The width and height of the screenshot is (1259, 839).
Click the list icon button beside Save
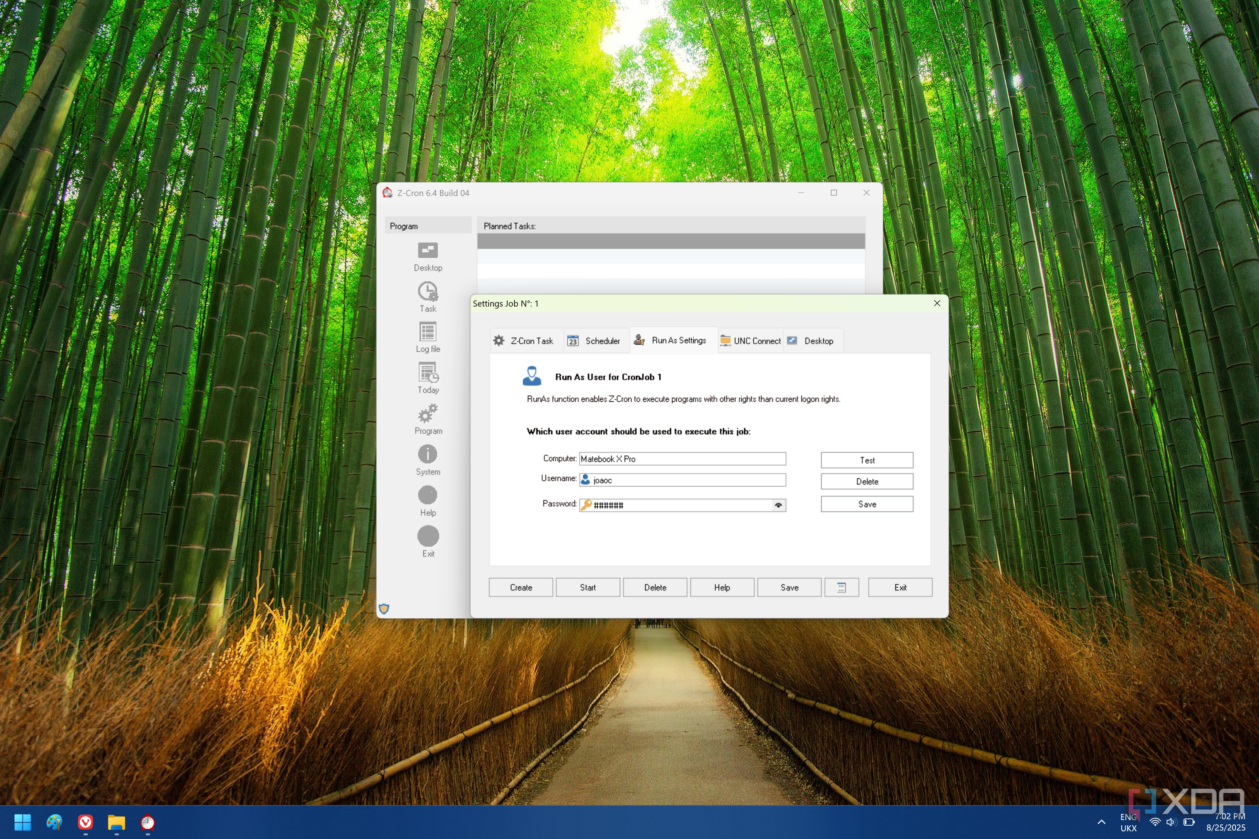click(x=841, y=588)
